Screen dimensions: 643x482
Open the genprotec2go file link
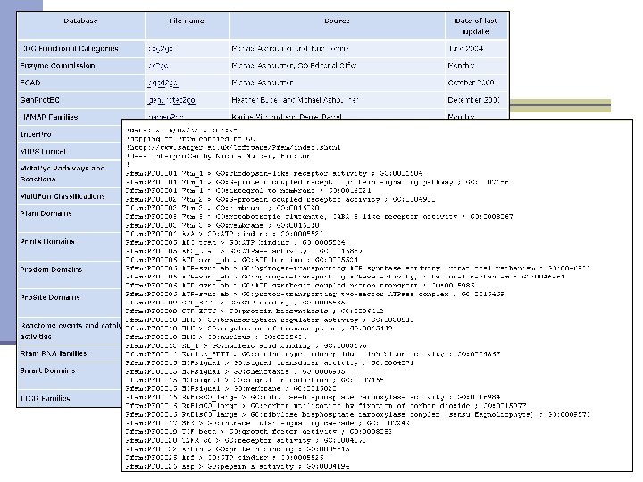point(171,100)
